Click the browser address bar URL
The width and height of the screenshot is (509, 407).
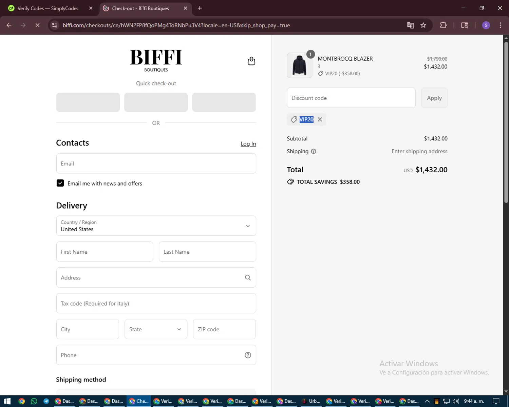(176, 25)
